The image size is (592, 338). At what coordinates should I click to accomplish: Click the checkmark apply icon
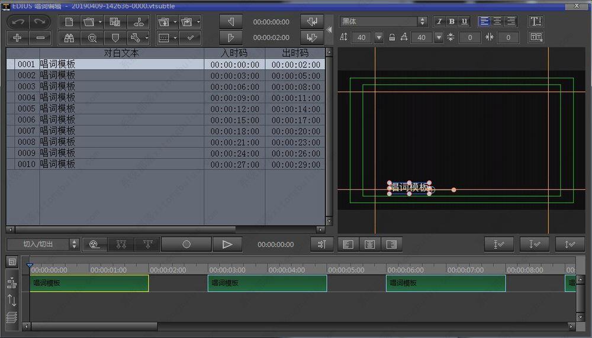coord(190,38)
